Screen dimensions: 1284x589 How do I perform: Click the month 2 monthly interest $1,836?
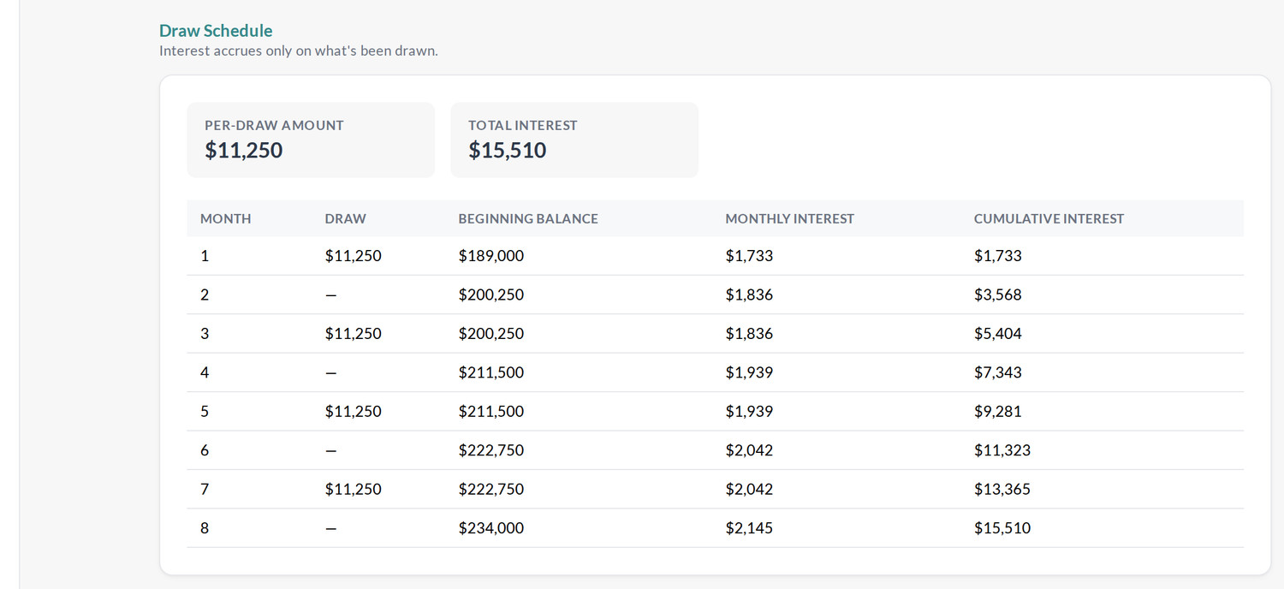pos(749,294)
